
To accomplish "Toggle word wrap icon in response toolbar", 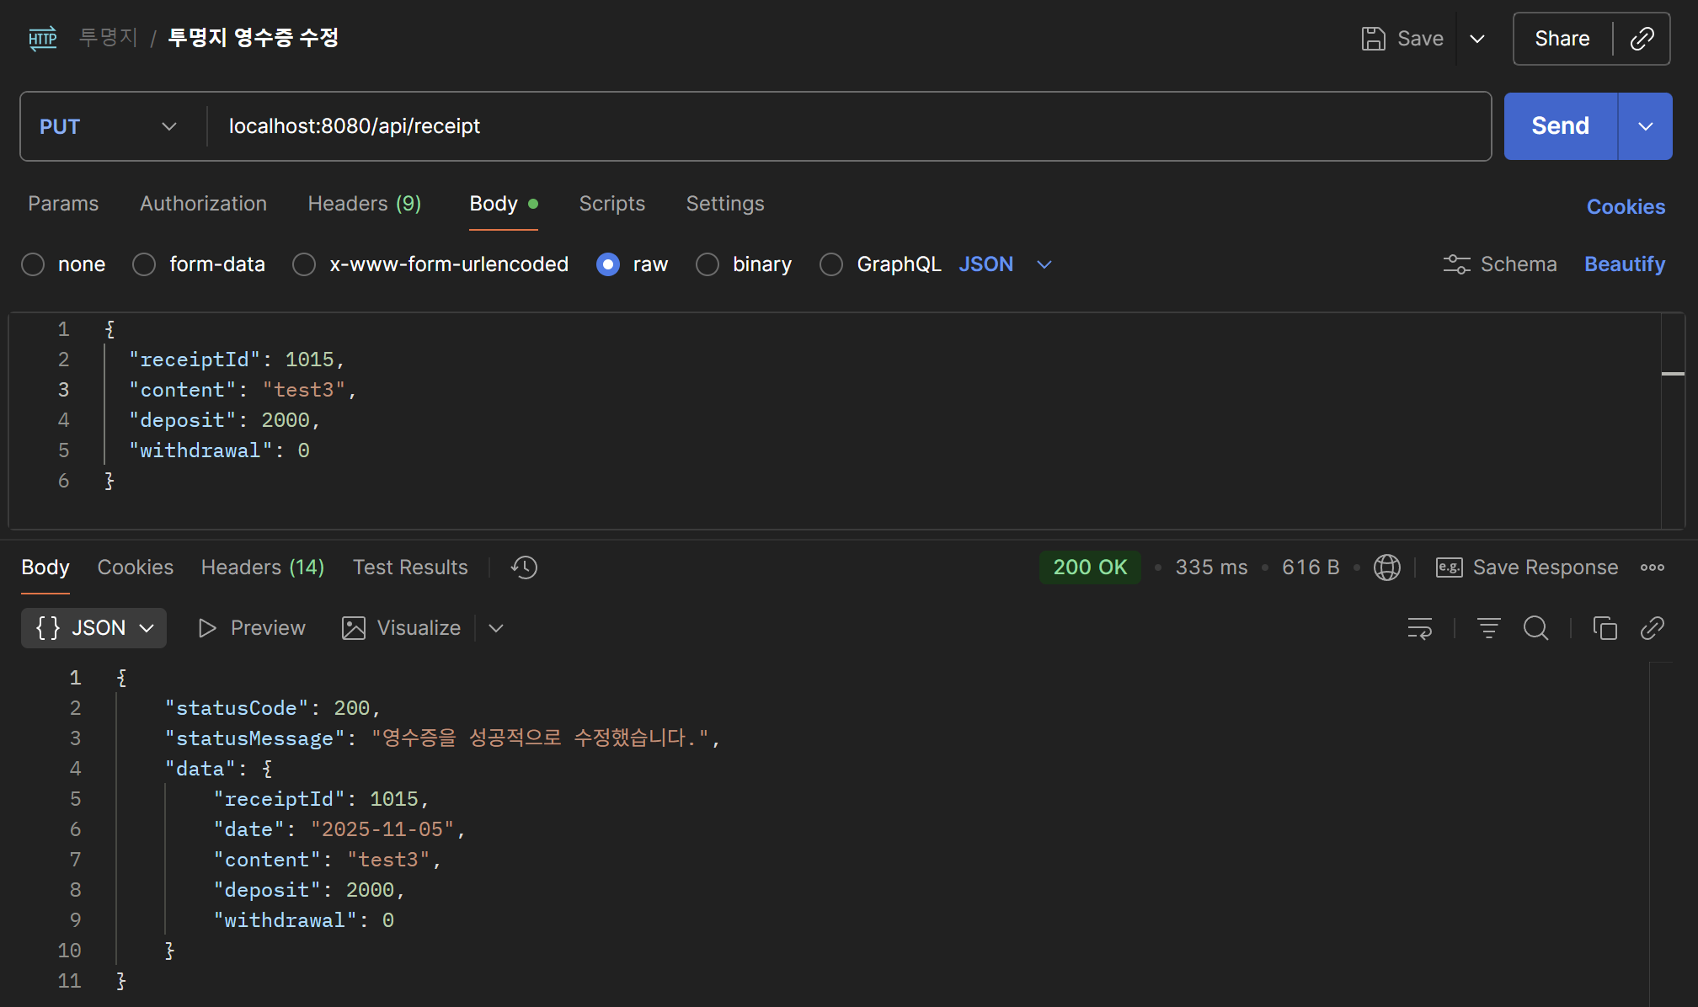I will (x=1420, y=628).
